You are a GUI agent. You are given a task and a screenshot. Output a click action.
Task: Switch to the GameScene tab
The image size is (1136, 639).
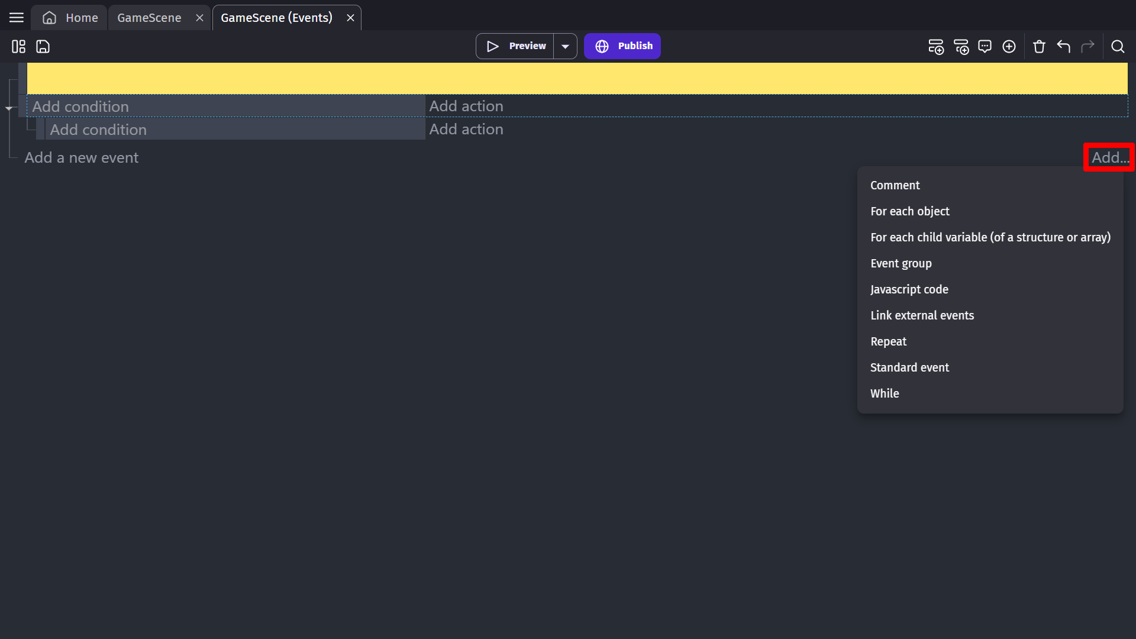click(149, 18)
